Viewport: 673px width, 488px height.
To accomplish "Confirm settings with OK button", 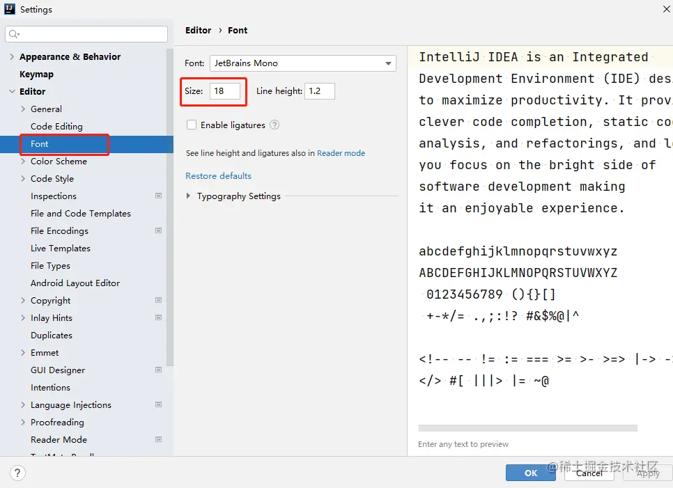I will click(530, 473).
